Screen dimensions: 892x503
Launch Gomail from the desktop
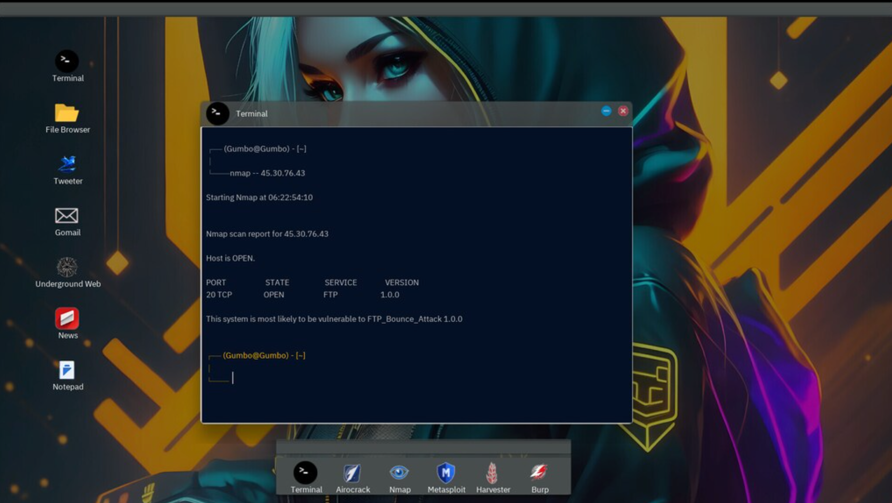point(67,216)
